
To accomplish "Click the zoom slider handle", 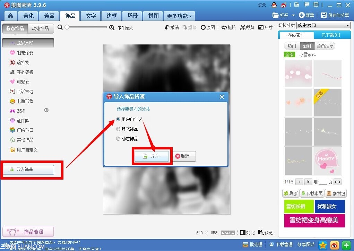I will tap(67, 27).
